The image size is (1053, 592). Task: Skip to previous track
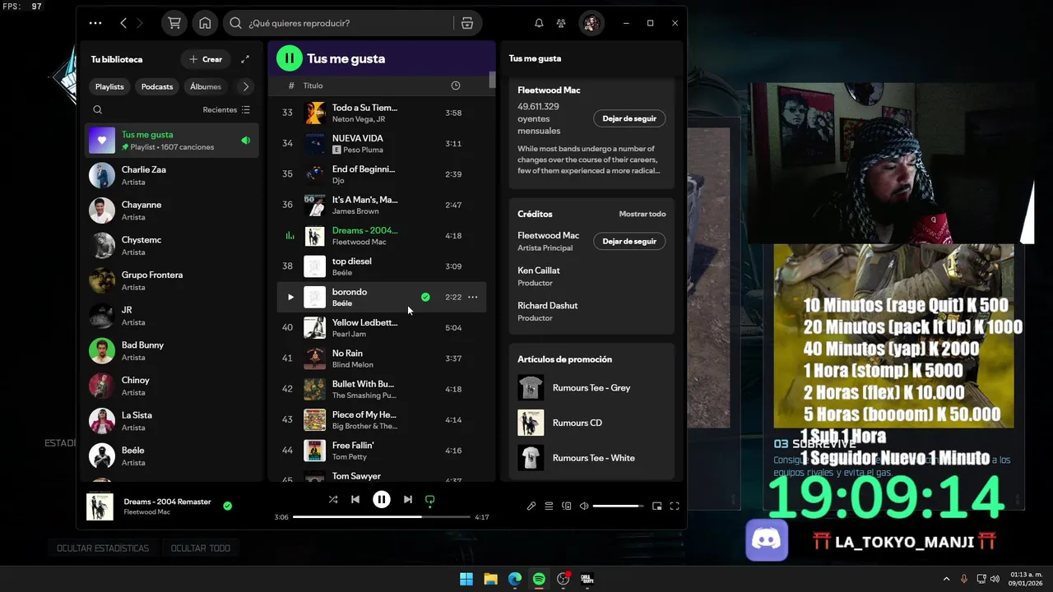click(355, 499)
